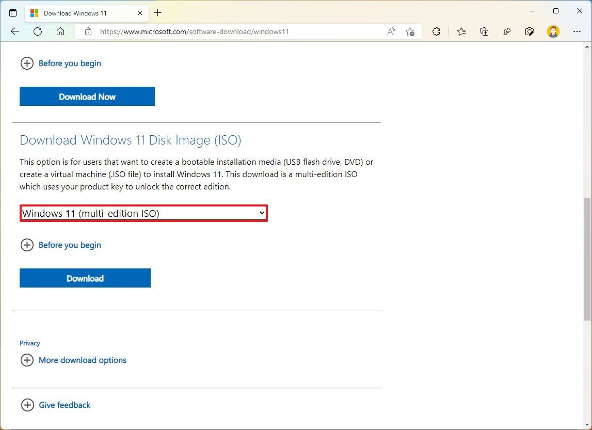The image size is (592, 430).
Task: Open the browser profile avatar
Action: click(x=553, y=31)
